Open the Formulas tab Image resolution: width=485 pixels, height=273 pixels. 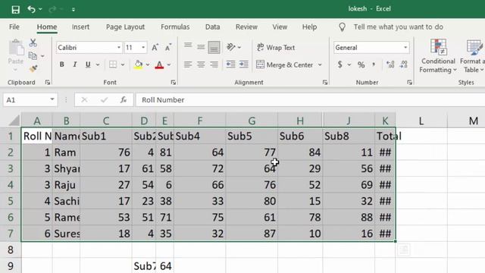(175, 27)
